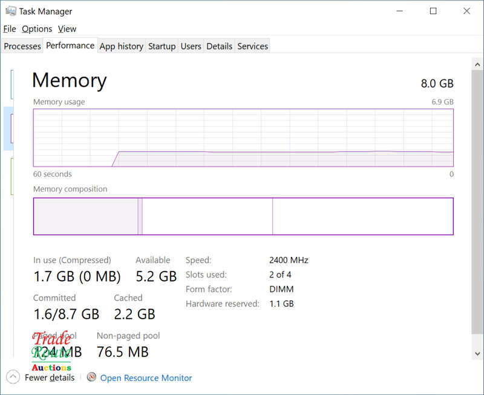Minimize the Task Manager window
This screenshot has width=484, height=395.
point(400,11)
